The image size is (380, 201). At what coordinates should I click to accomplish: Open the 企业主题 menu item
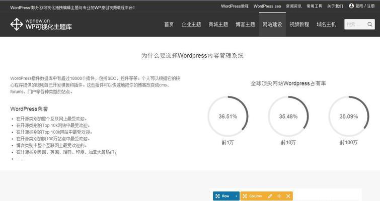coord(191,25)
